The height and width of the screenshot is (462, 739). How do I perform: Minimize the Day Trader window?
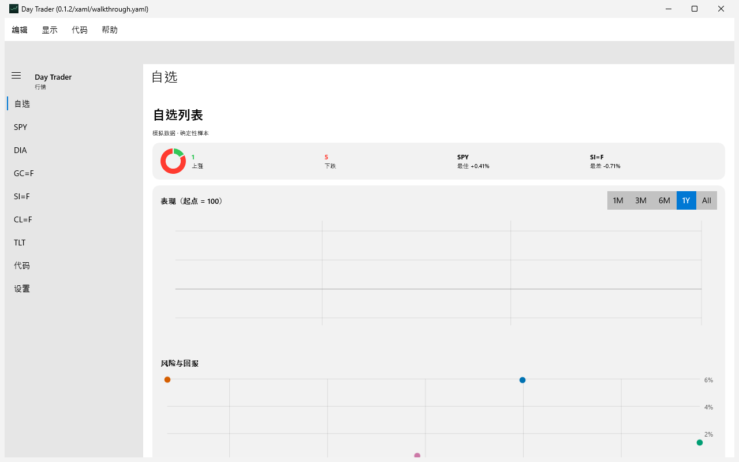pyautogui.click(x=669, y=9)
